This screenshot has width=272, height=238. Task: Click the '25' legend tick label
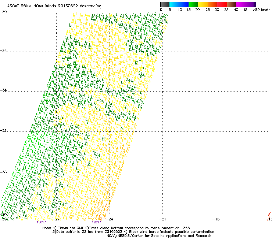pos(208,10)
